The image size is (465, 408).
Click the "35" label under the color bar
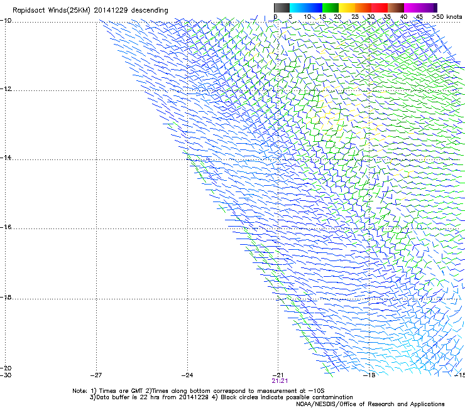pyautogui.click(x=387, y=17)
